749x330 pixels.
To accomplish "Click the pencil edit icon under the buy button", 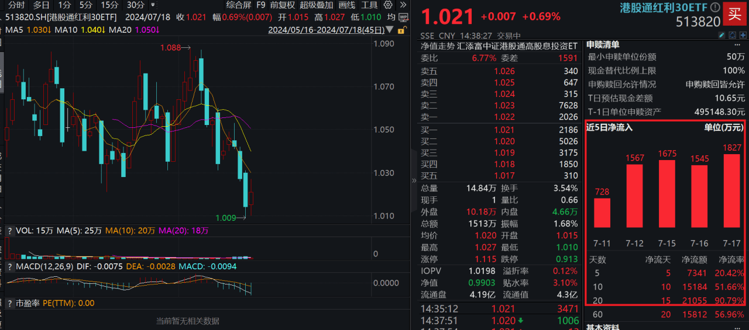I will [x=721, y=35].
